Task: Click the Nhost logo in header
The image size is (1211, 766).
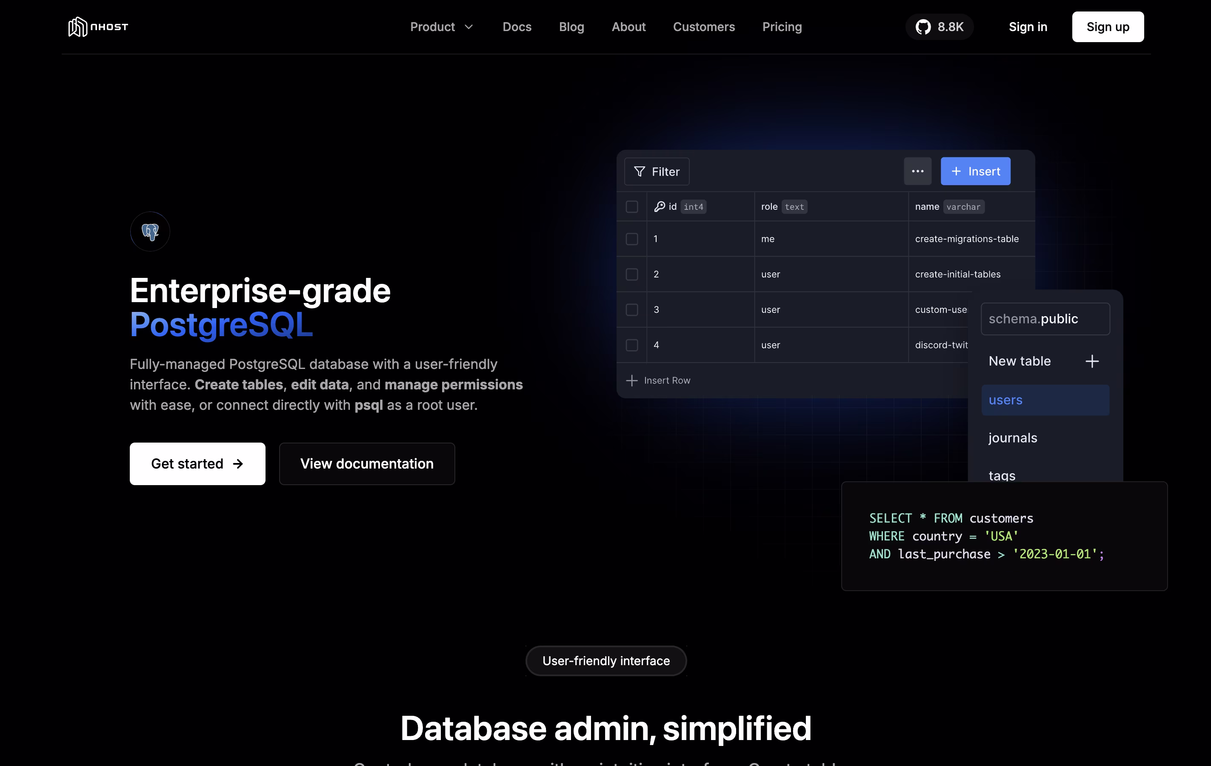Action: point(98,27)
